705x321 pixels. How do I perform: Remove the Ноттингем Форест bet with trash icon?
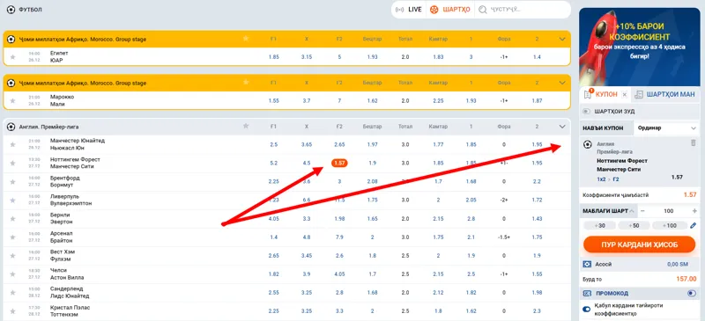[693, 142]
